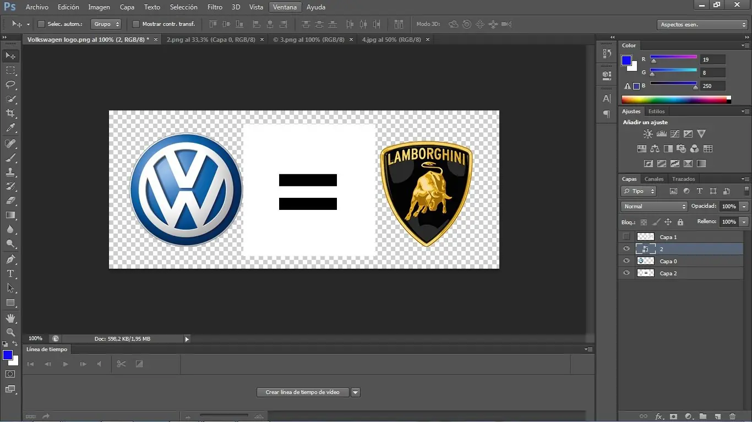
Task: Open the Normal blend mode dropdown
Action: [x=655, y=207]
